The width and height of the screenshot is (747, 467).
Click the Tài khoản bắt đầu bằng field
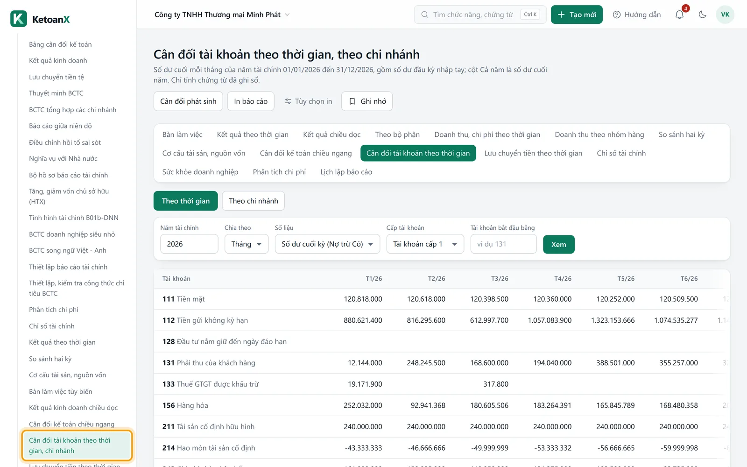click(x=503, y=244)
